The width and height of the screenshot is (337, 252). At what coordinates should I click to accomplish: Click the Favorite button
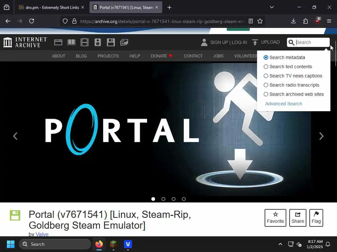point(275,218)
